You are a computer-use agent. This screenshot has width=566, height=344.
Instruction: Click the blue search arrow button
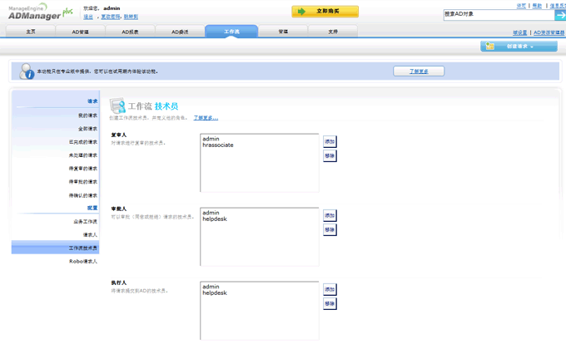coord(560,15)
